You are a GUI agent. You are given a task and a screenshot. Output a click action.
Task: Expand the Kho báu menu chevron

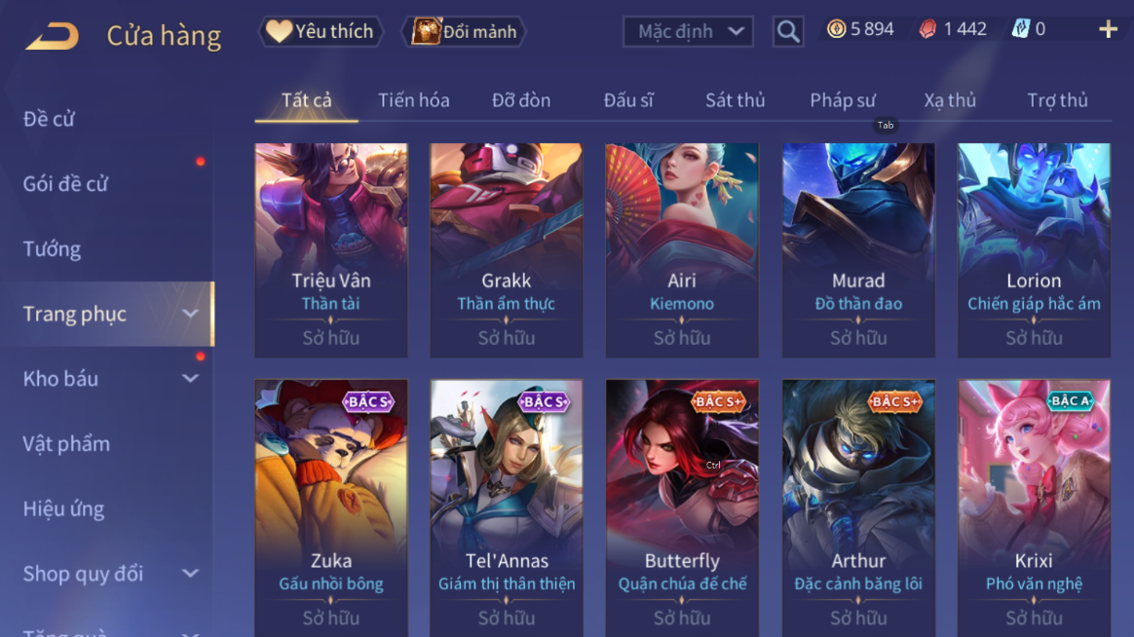[x=190, y=378]
